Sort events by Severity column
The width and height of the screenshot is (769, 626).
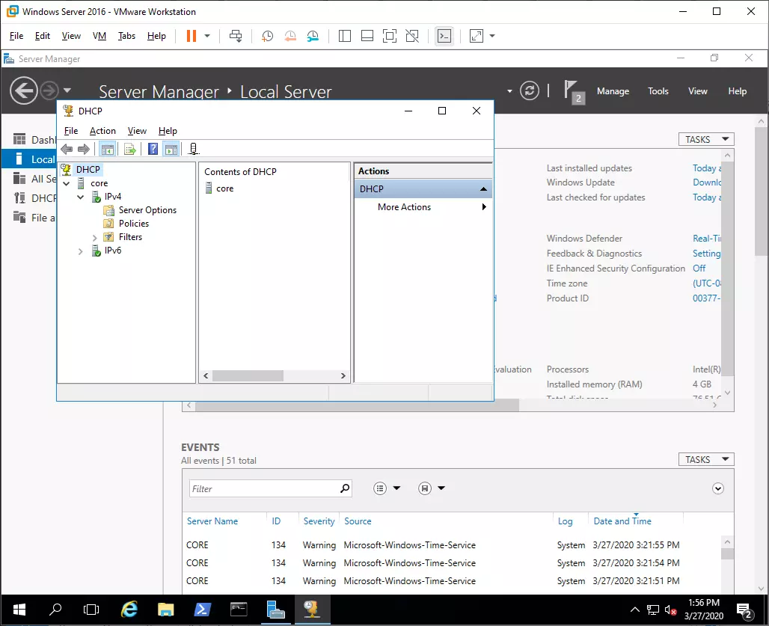[x=319, y=521]
